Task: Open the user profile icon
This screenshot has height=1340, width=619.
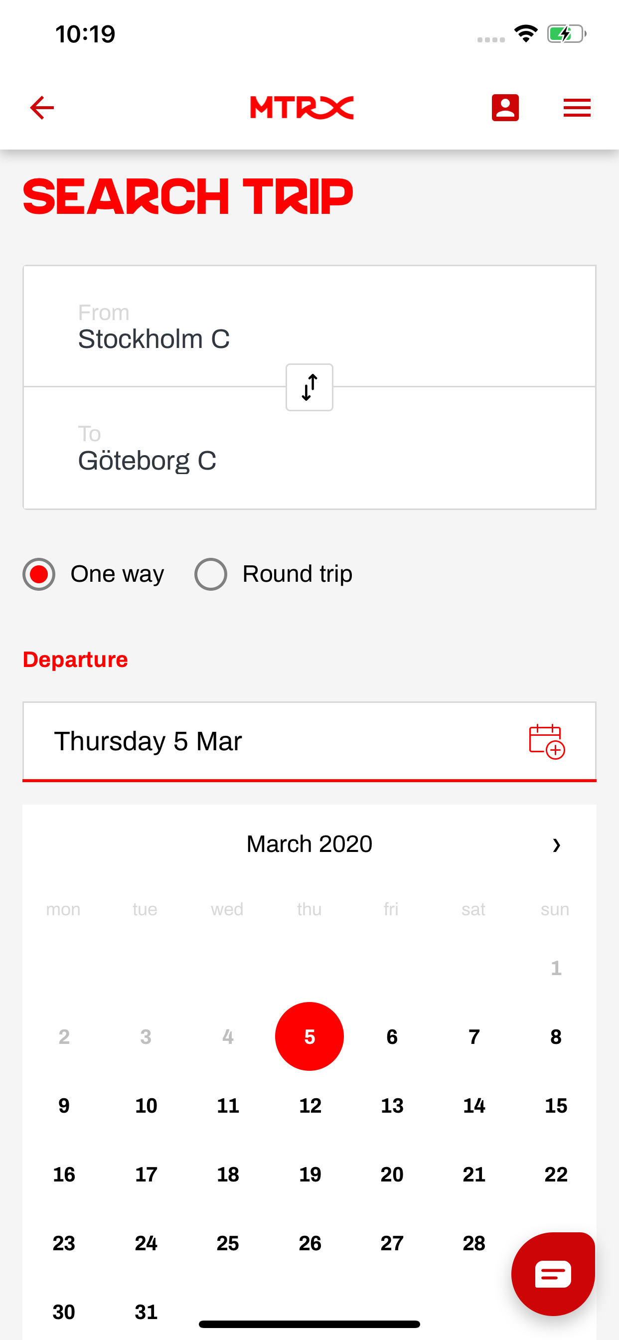Action: coord(504,108)
